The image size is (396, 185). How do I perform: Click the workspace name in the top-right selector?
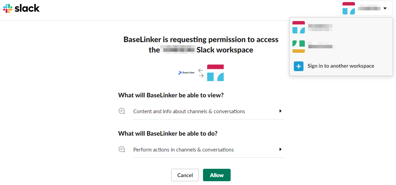pyautogui.click(x=369, y=8)
